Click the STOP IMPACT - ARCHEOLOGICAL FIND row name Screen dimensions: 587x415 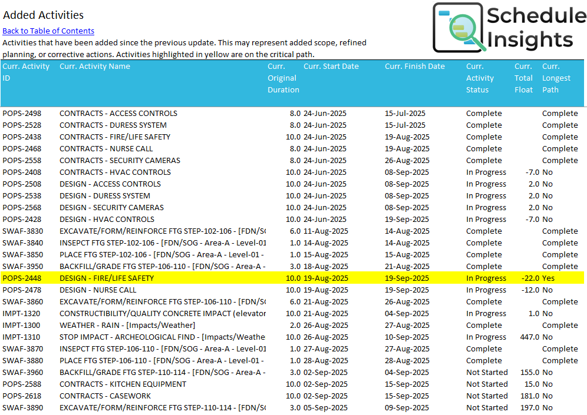(x=162, y=337)
